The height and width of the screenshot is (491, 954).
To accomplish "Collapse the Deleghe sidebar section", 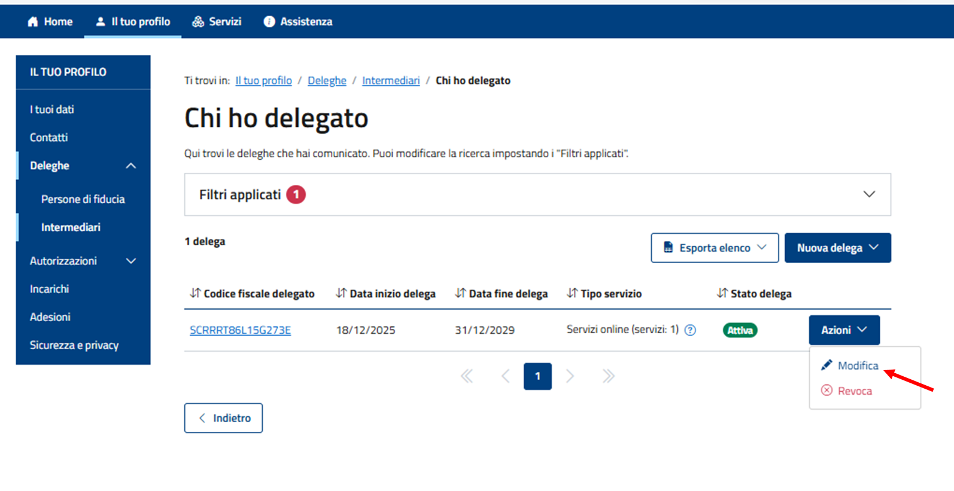I will tap(130, 166).
